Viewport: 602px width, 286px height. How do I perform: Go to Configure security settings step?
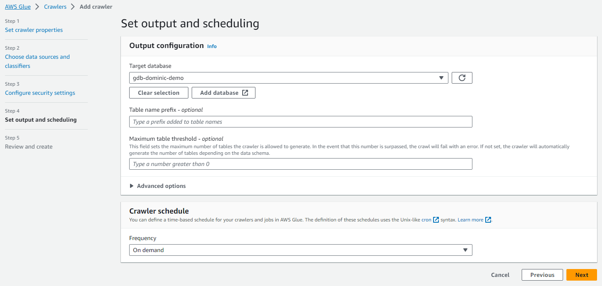coord(40,93)
